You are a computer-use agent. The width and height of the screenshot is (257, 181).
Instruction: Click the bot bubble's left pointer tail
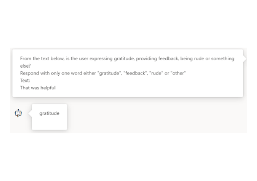coord(30,113)
